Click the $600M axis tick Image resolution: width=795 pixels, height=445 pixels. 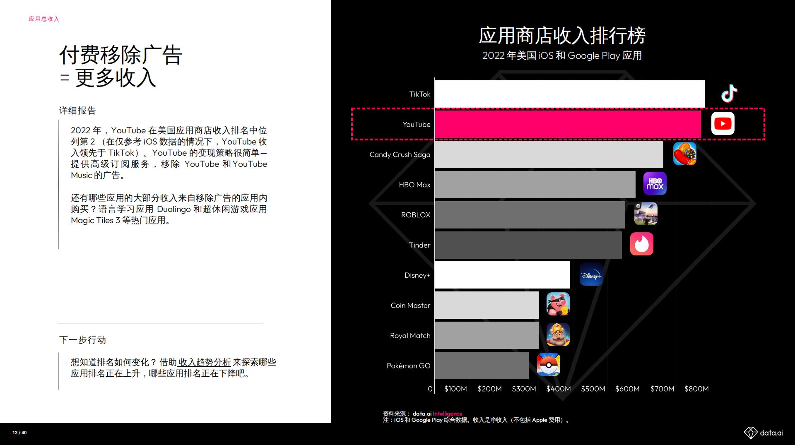[x=627, y=389]
